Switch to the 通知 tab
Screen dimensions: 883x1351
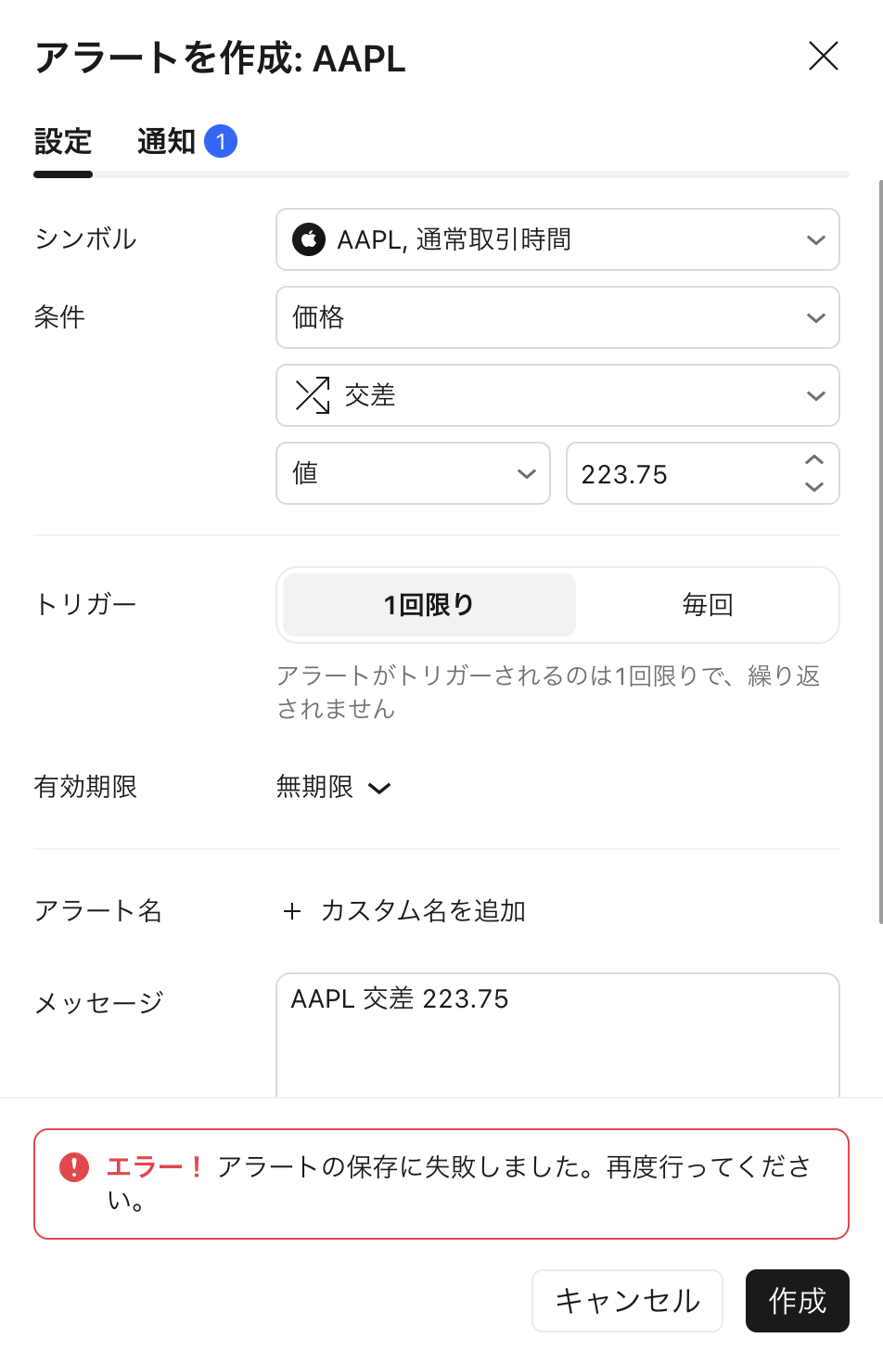tap(166, 142)
